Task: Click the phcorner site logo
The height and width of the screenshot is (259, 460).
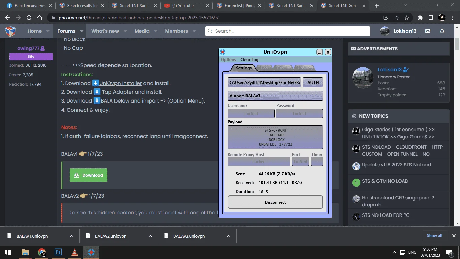Action: (x=10, y=31)
